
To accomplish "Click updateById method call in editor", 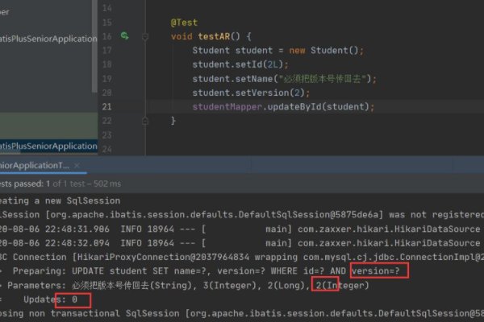I will coord(294,106).
